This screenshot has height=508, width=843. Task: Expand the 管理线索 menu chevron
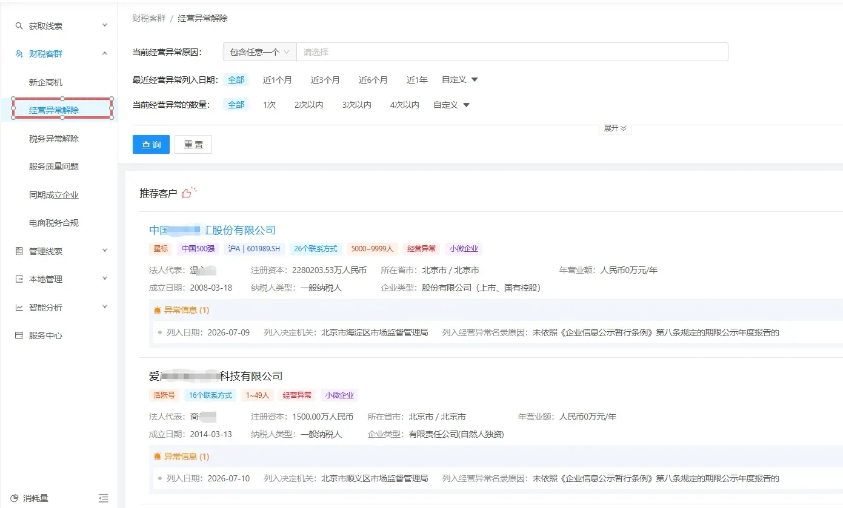pos(105,250)
